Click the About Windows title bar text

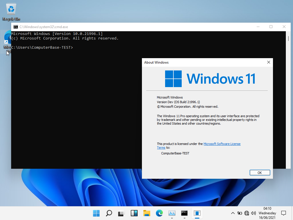[x=156, y=62]
